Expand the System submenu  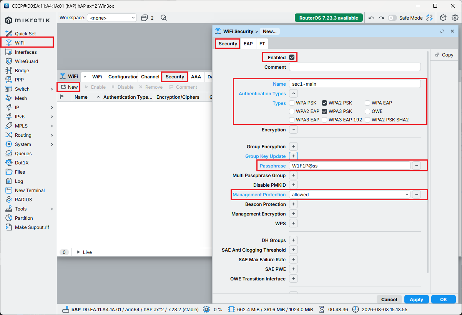[x=52, y=144]
